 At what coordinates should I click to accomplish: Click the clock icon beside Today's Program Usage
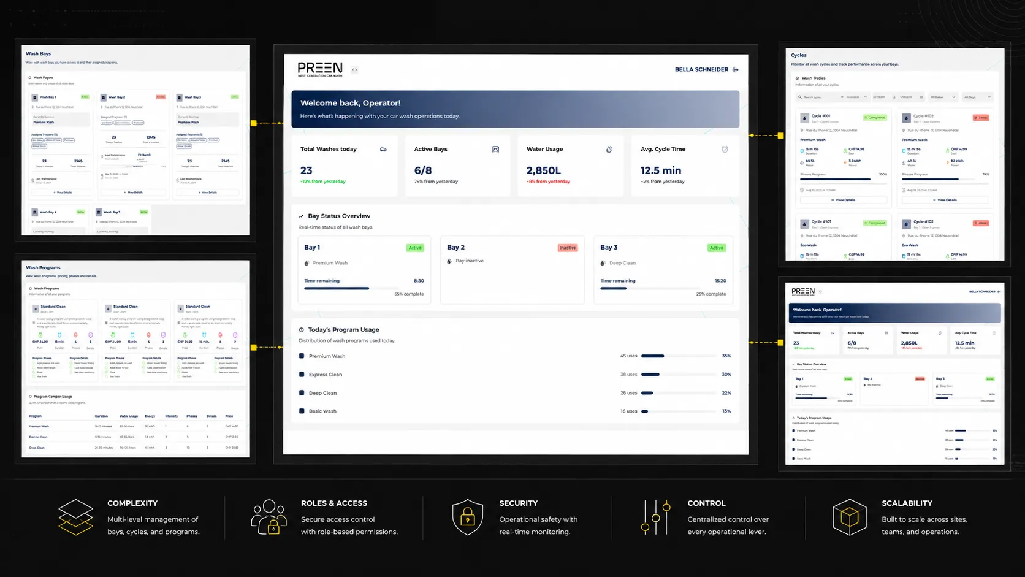301,330
